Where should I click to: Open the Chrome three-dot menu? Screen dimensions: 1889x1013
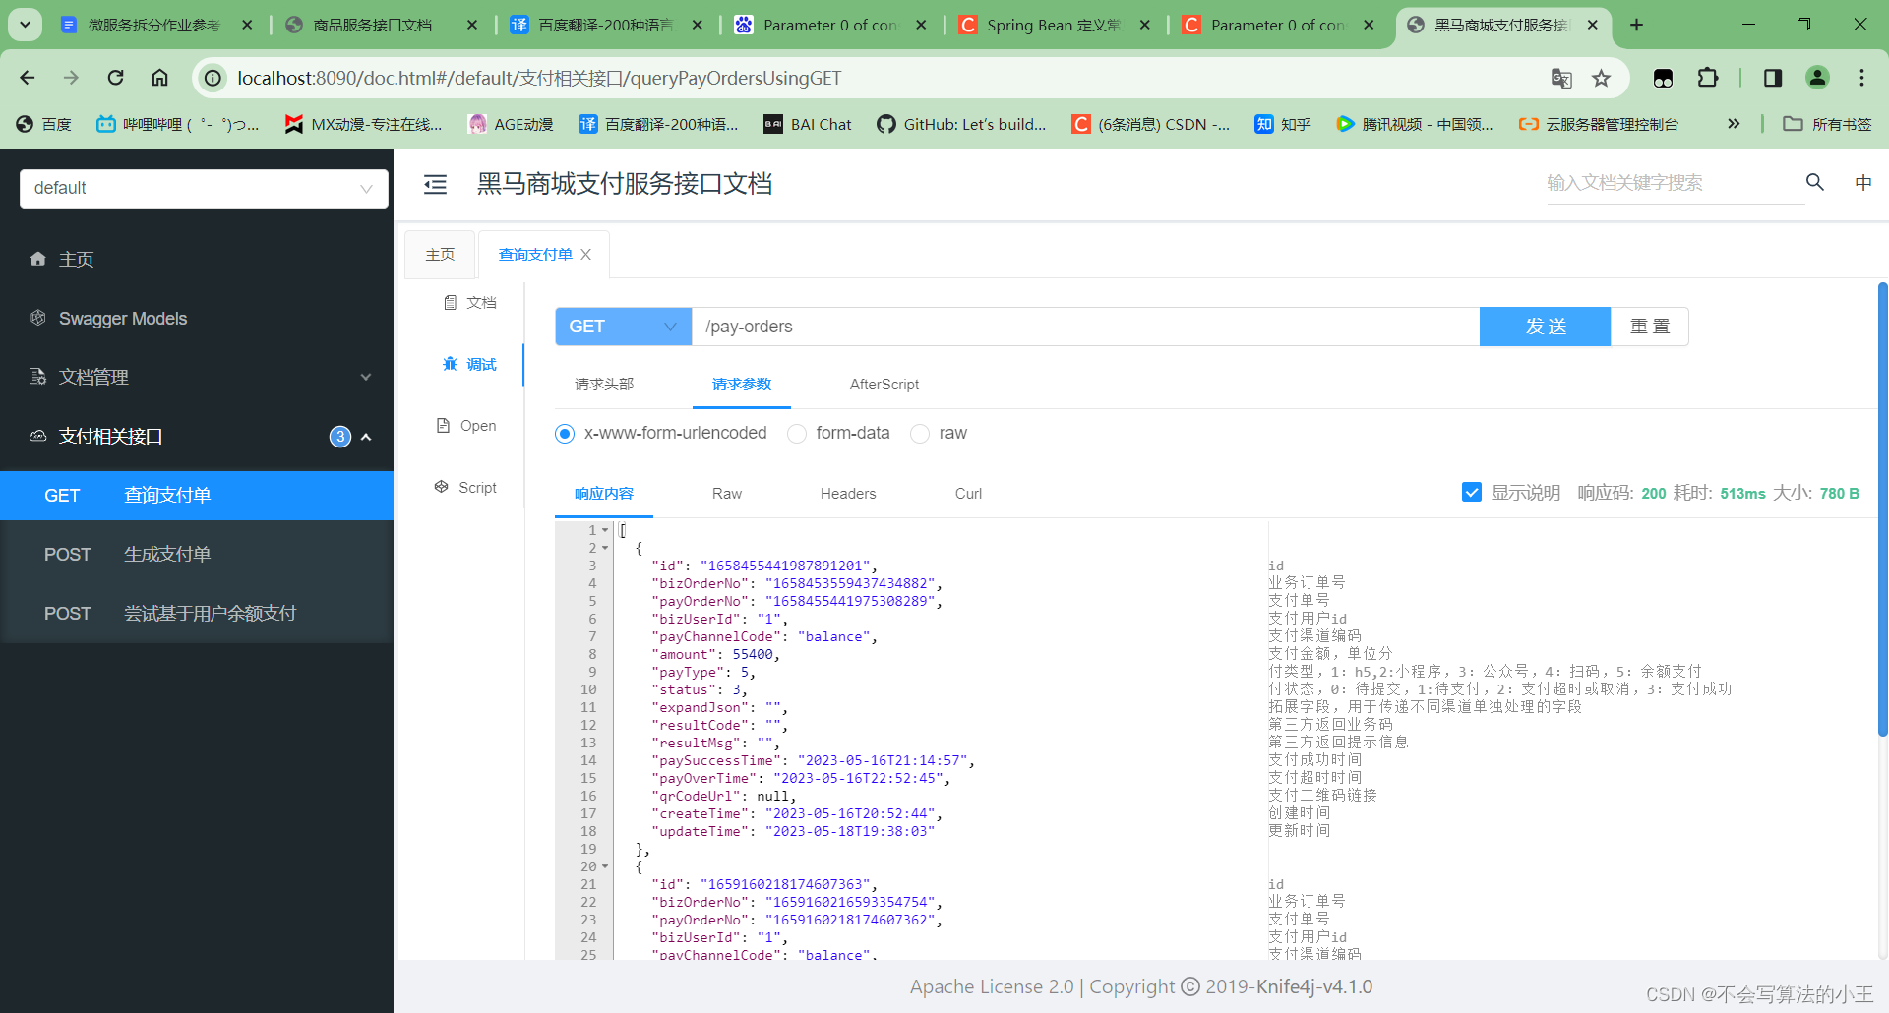(1861, 78)
